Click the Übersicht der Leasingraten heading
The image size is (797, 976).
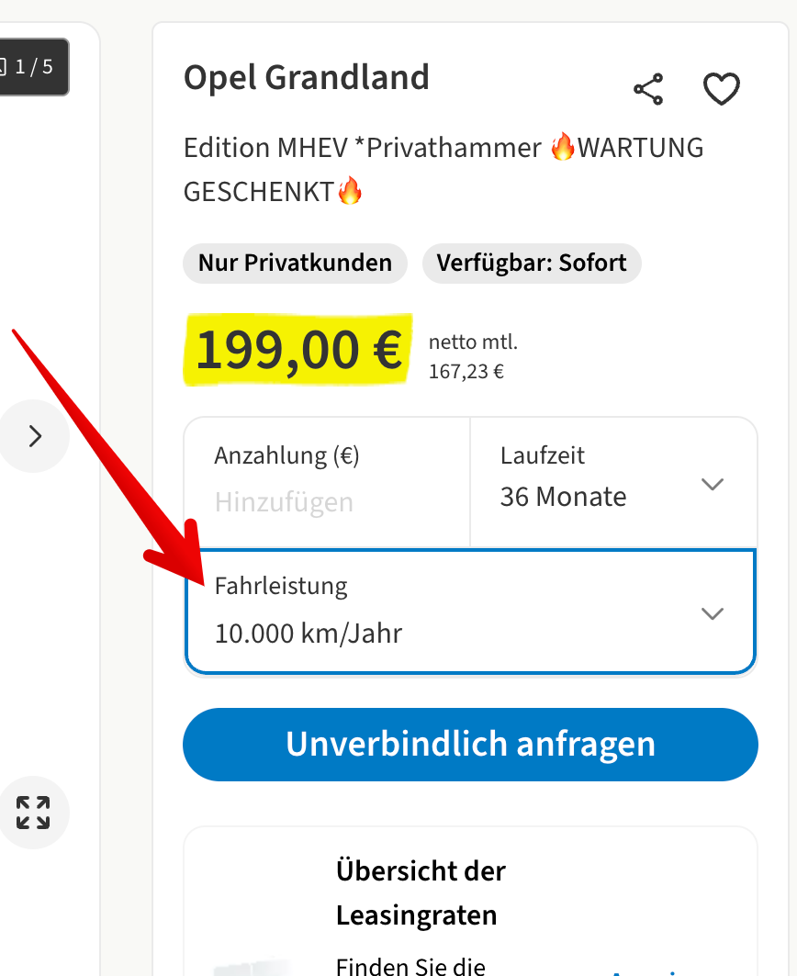[x=421, y=892]
